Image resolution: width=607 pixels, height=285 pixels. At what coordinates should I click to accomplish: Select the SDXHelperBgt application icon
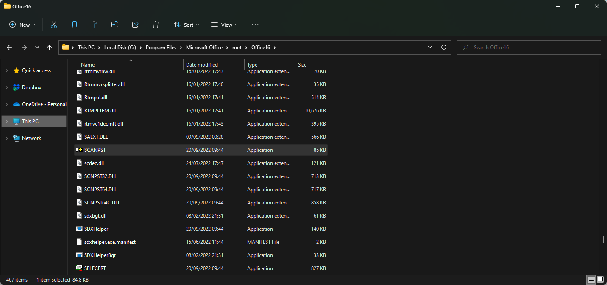[x=79, y=255]
